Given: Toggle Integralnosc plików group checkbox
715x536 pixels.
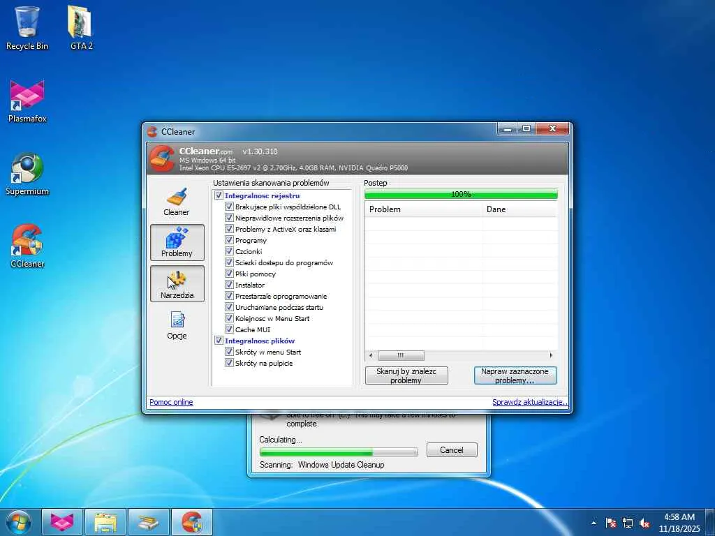Looking at the screenshot, I should coord(219,341).
